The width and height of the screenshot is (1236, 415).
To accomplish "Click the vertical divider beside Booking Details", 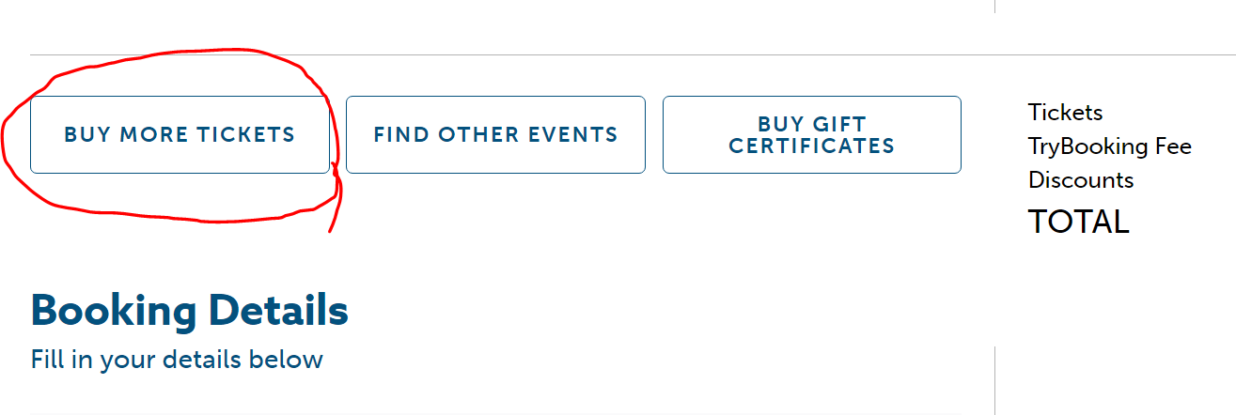I will click(994, 380).
